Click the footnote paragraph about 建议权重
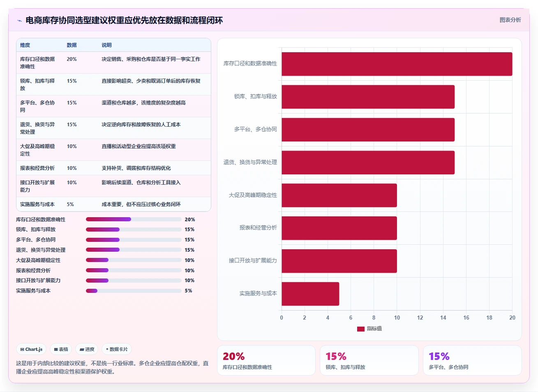The width and height of the screenshot is (538, 392). 112,367
